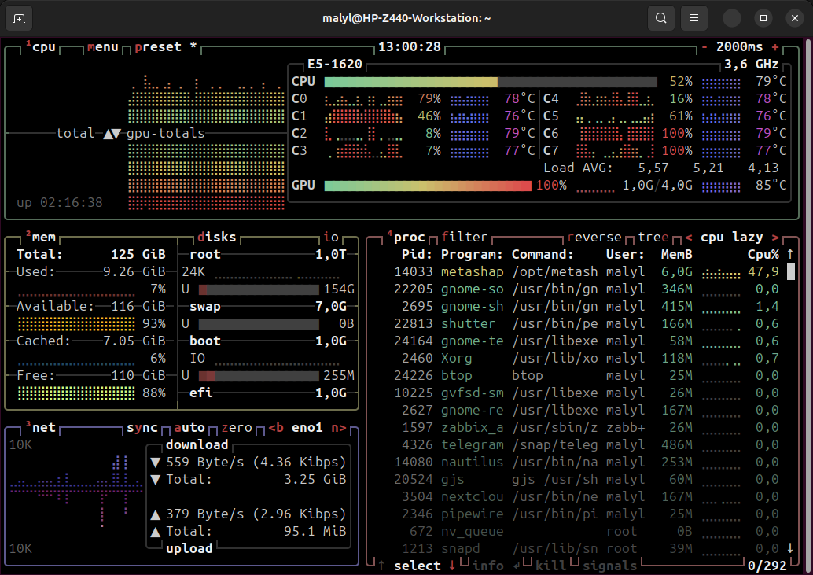Toggle process tree view

pyautogui.click(x=653, y=238)
